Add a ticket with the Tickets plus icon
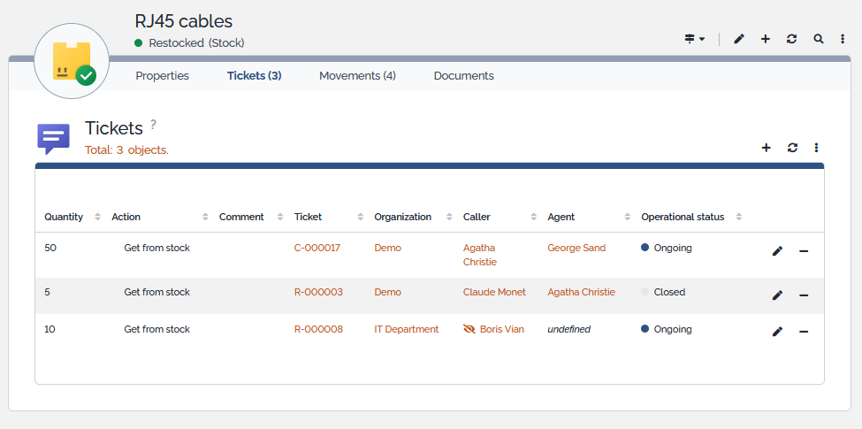The image size is (862, 429). click(766, 148)
